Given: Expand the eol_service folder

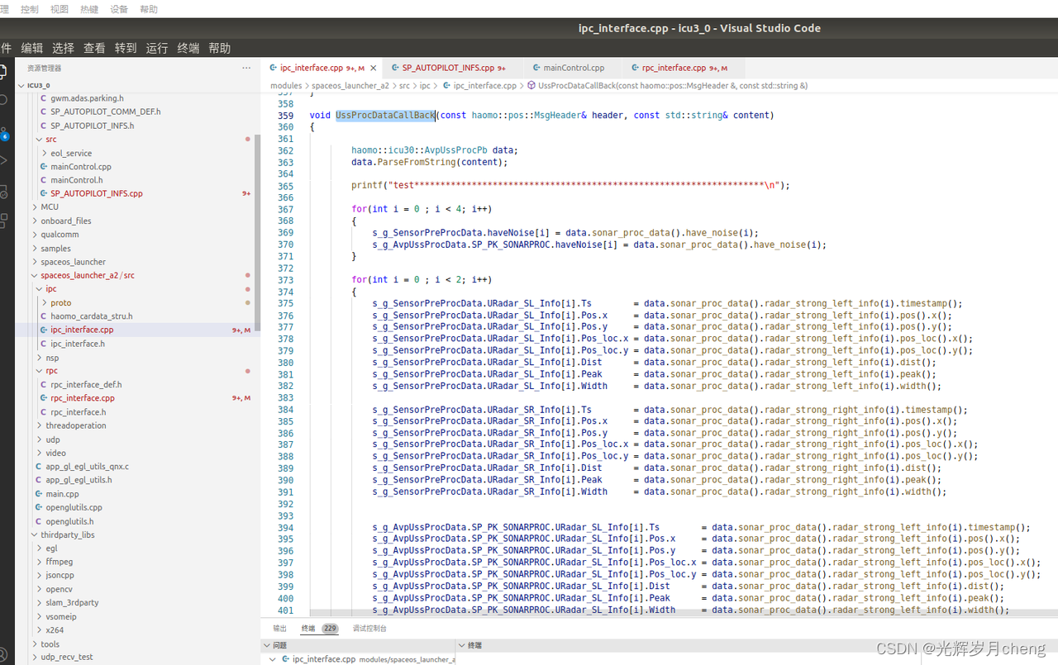Looking at the screenshot, I should (136, 153).
